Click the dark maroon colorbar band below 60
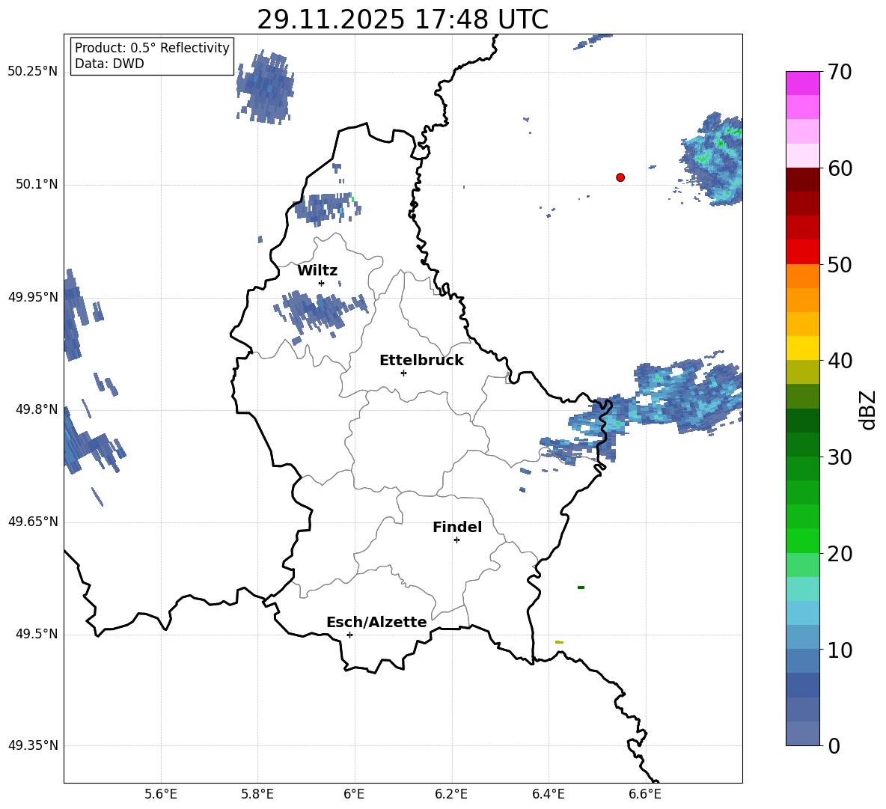Viewport: 886px width, 809px height. pos(803,180)
